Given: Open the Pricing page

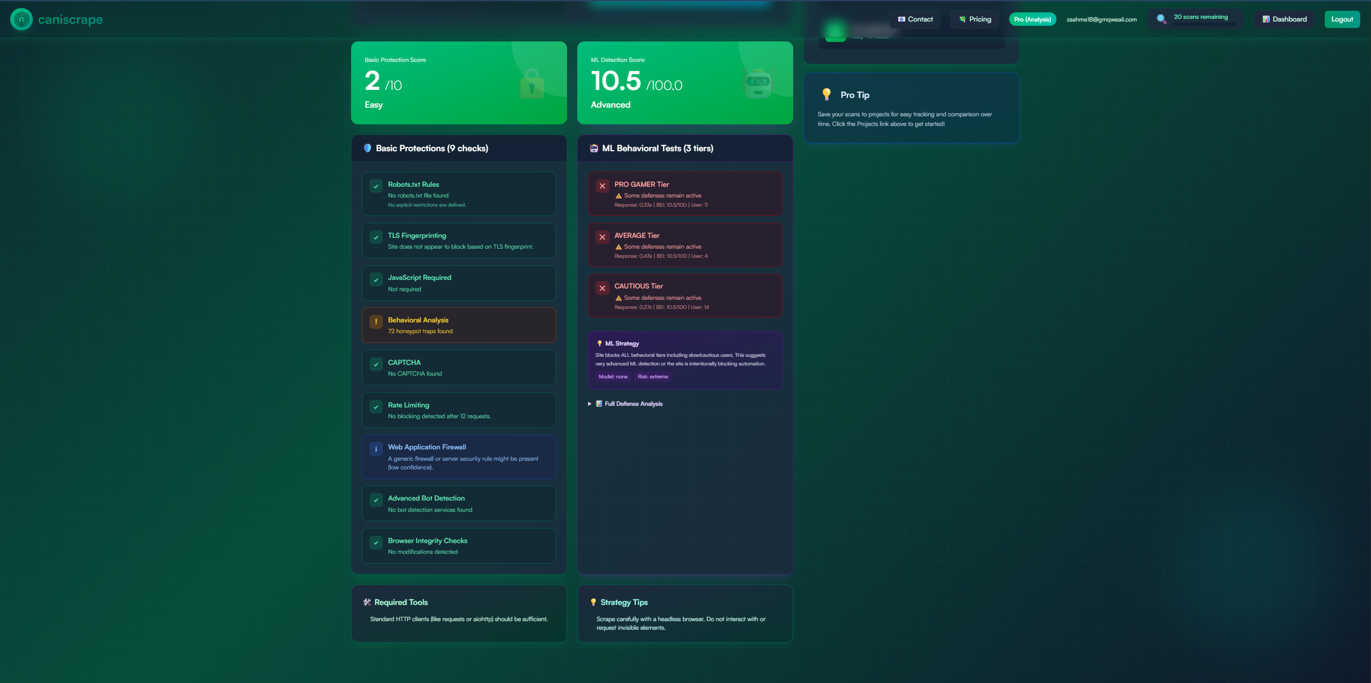Looking at the screenshot, I should [975, 19].
